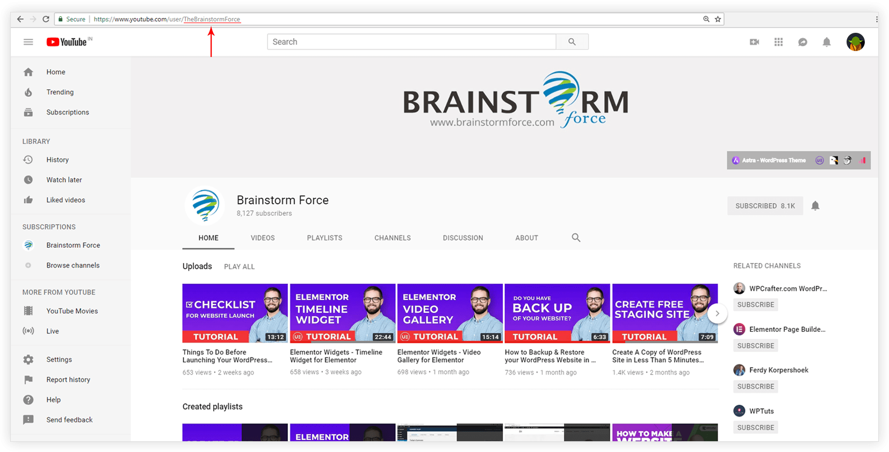Viewport: 889px width, 452px height.
Task: Search within channel using magnifier icon
Action: tap(576, 238)
